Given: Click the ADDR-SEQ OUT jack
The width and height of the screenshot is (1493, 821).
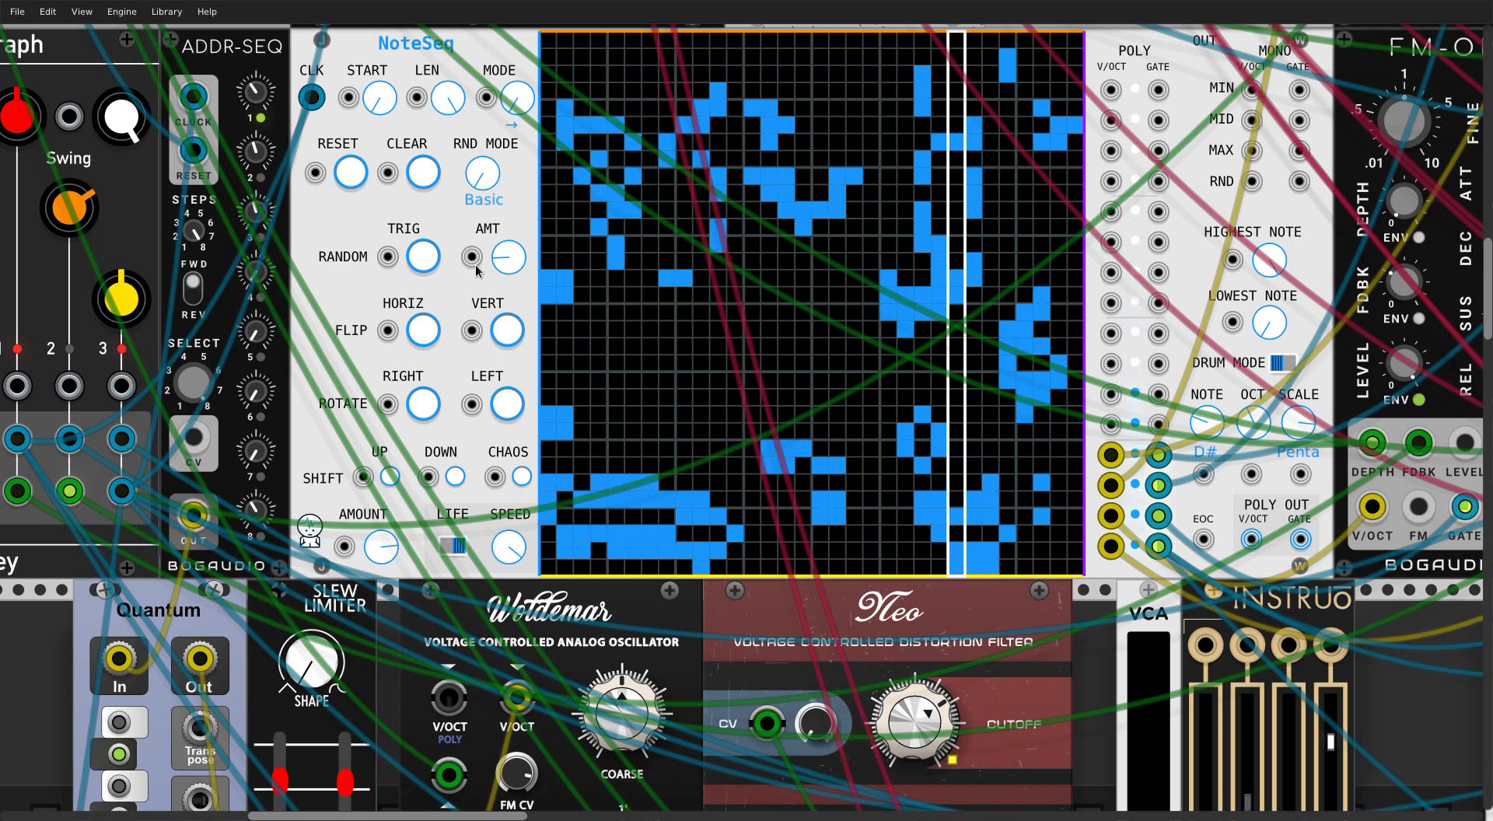Looking at the screenshot, I should coord(194,515).
